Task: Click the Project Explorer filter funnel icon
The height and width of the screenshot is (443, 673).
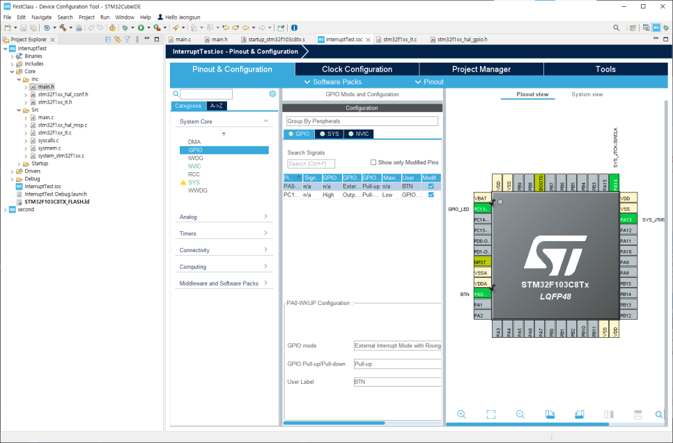Action: [x=127, y=40]
